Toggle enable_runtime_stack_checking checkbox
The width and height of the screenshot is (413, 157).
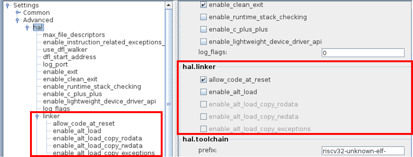coord(203,17)
